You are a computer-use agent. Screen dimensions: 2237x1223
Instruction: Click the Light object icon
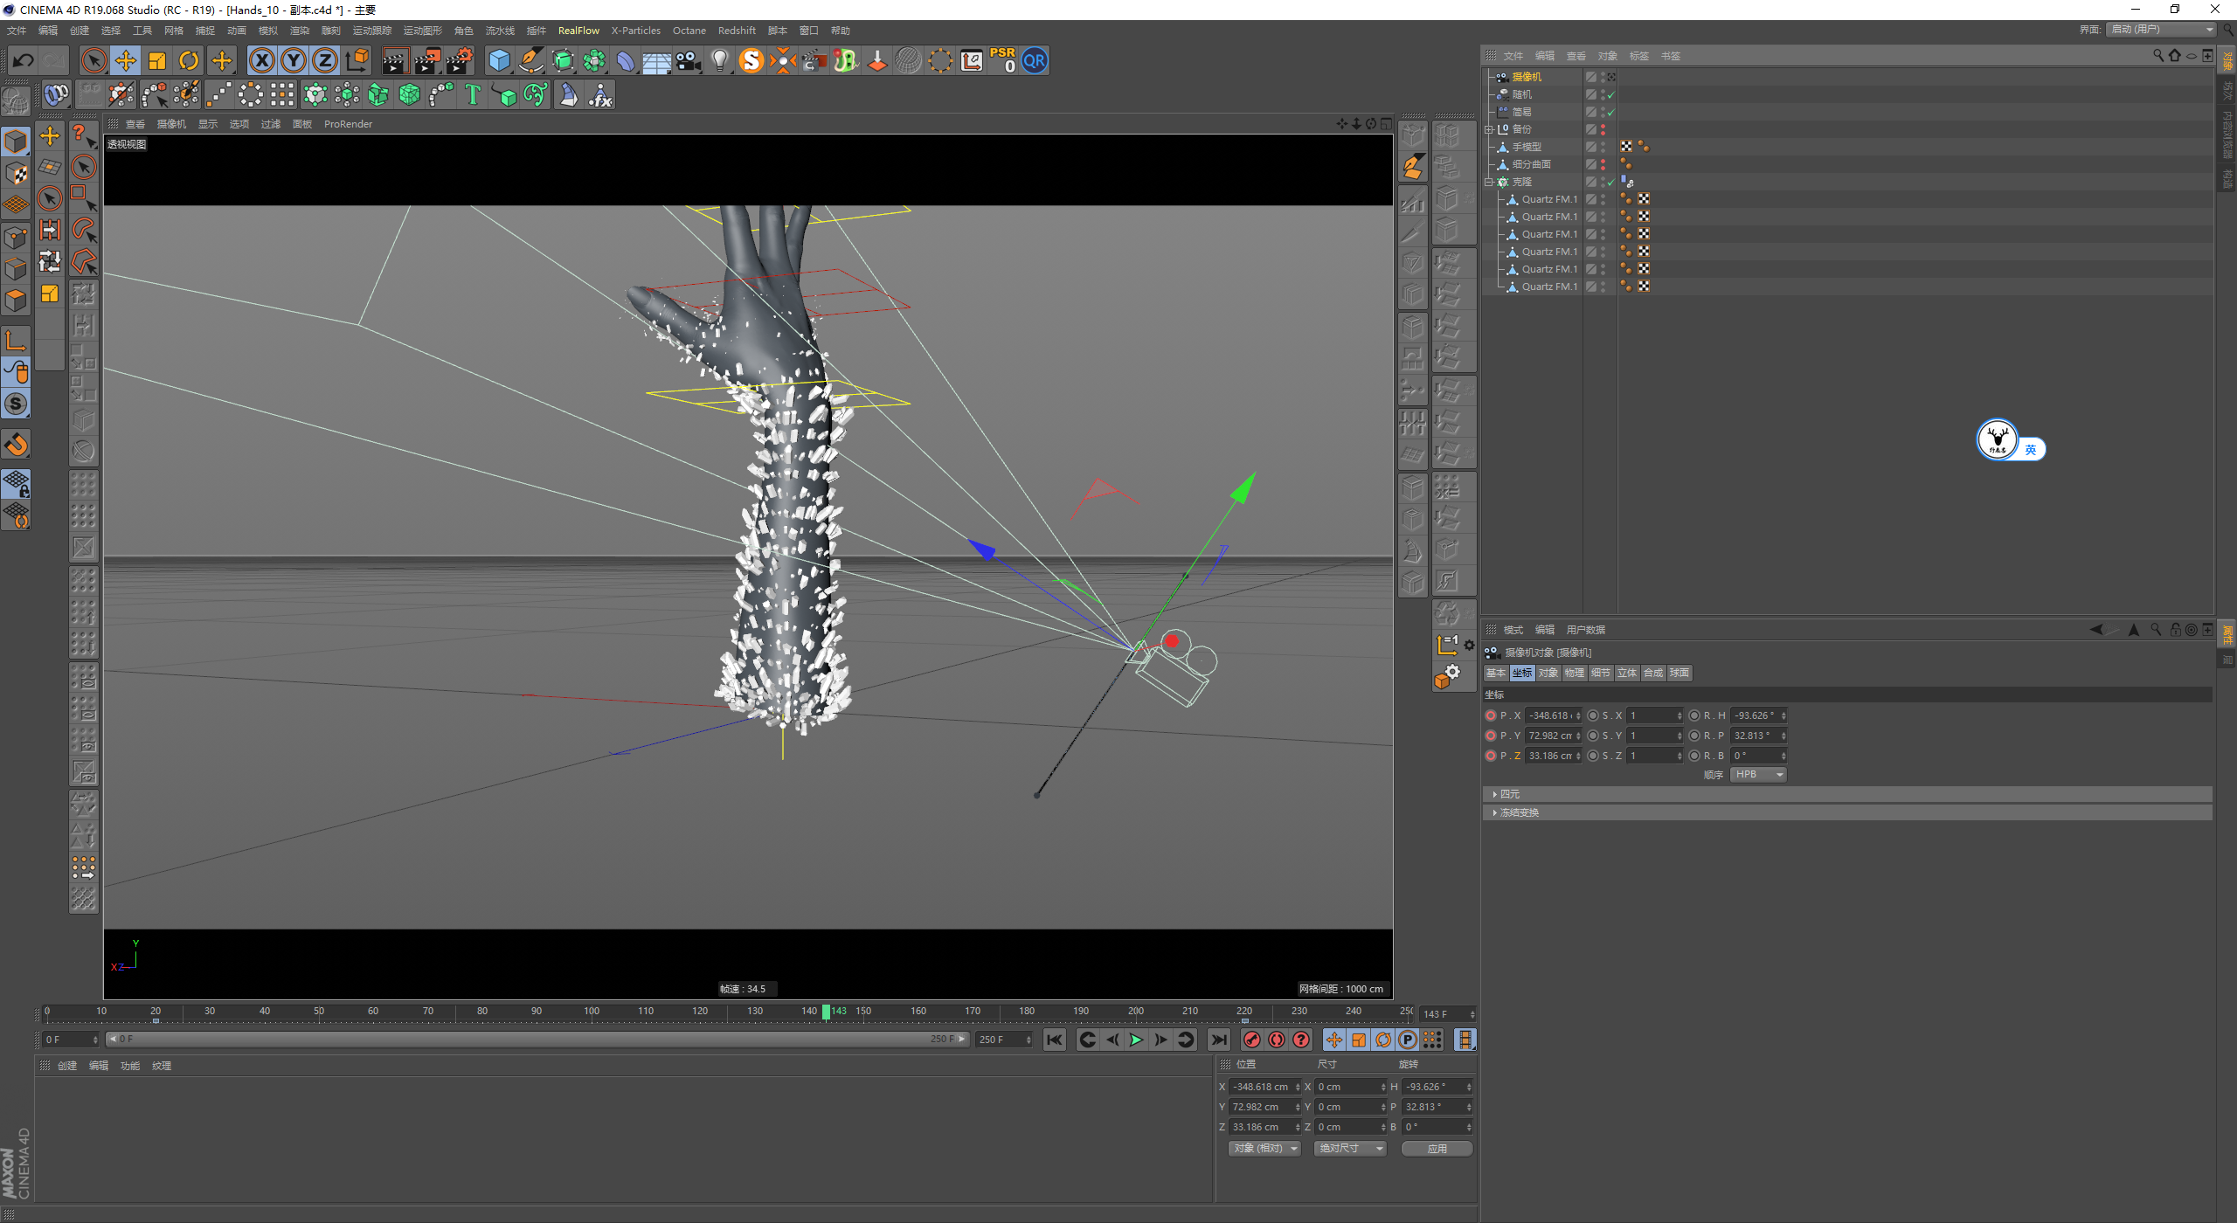(x=719, y=61)
